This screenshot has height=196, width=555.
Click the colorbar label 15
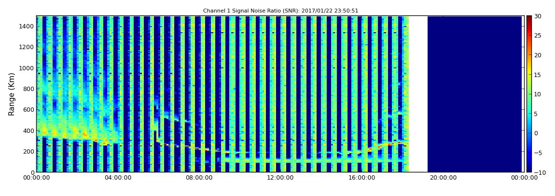(x=538, y=75)
